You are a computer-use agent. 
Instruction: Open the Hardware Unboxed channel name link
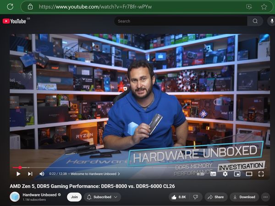39,195
